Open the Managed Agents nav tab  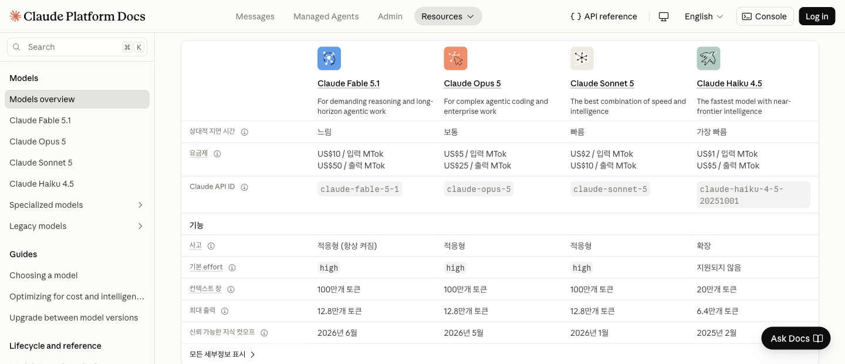click(x=326, y=16)
